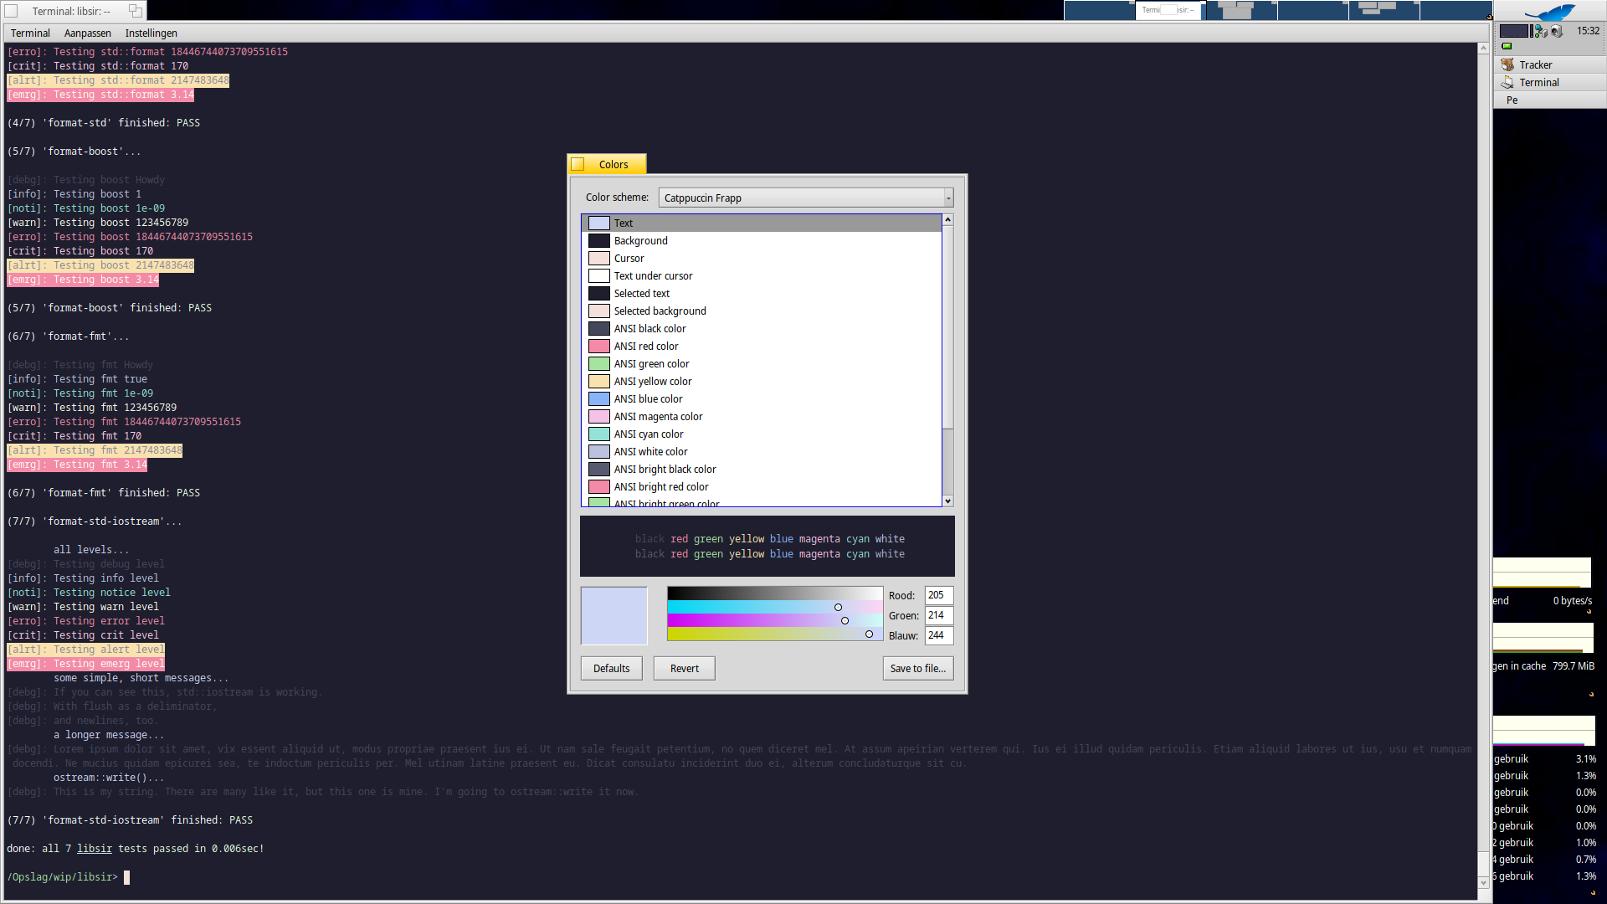Click the down arrow of the color list scrollbar

coord(947,501)
